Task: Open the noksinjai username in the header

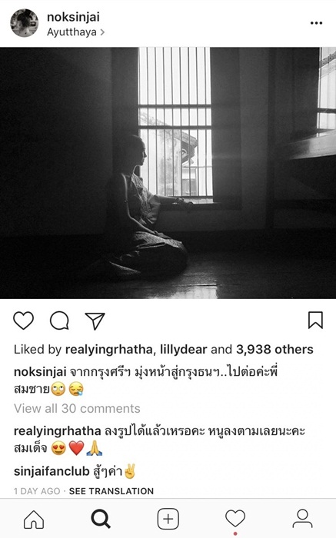Action: [73, 17]
